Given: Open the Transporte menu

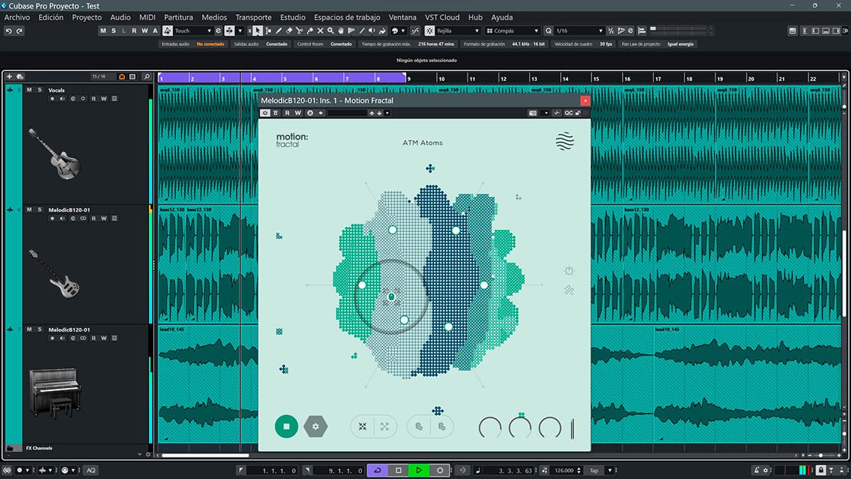Looking at the screenshot, I should click(x=253, y=17).
